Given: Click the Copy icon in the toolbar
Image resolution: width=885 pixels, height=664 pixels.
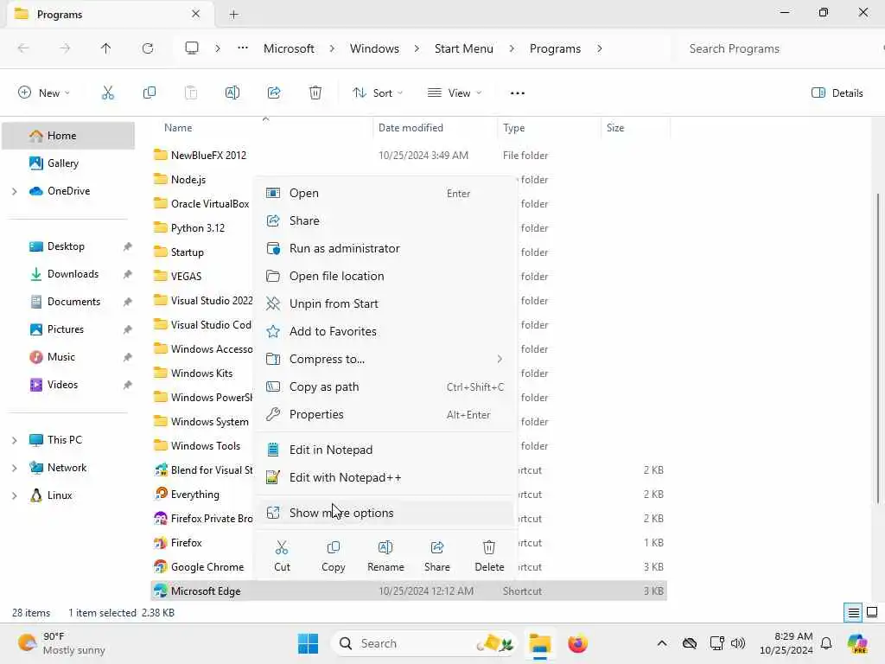Looking at the screenshot, I should click(x=149, y=93).
